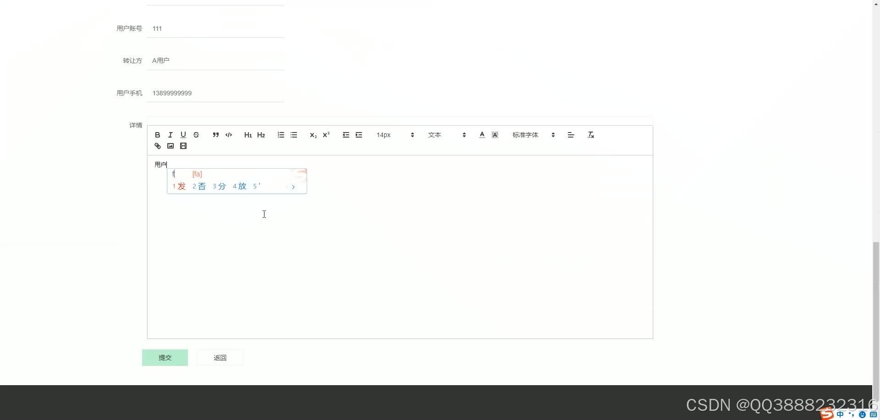Screen dimensions: 880x420
Task: Focus the 用户手机 input field
Action: coord(215,93)
